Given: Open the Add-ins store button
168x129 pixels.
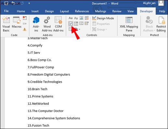Looking at the screenshot, I should (36, 24).
